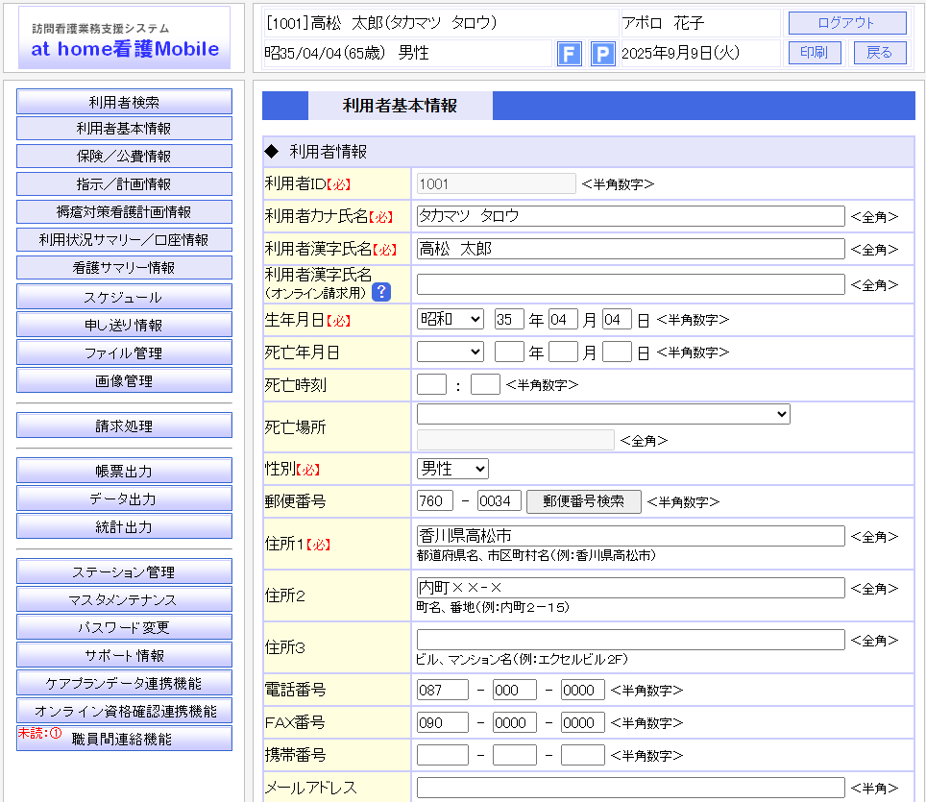The width and height of the screenshot is (926, 802).
Task: Click the at home看護Mobile logo
Action: point(124,38)
